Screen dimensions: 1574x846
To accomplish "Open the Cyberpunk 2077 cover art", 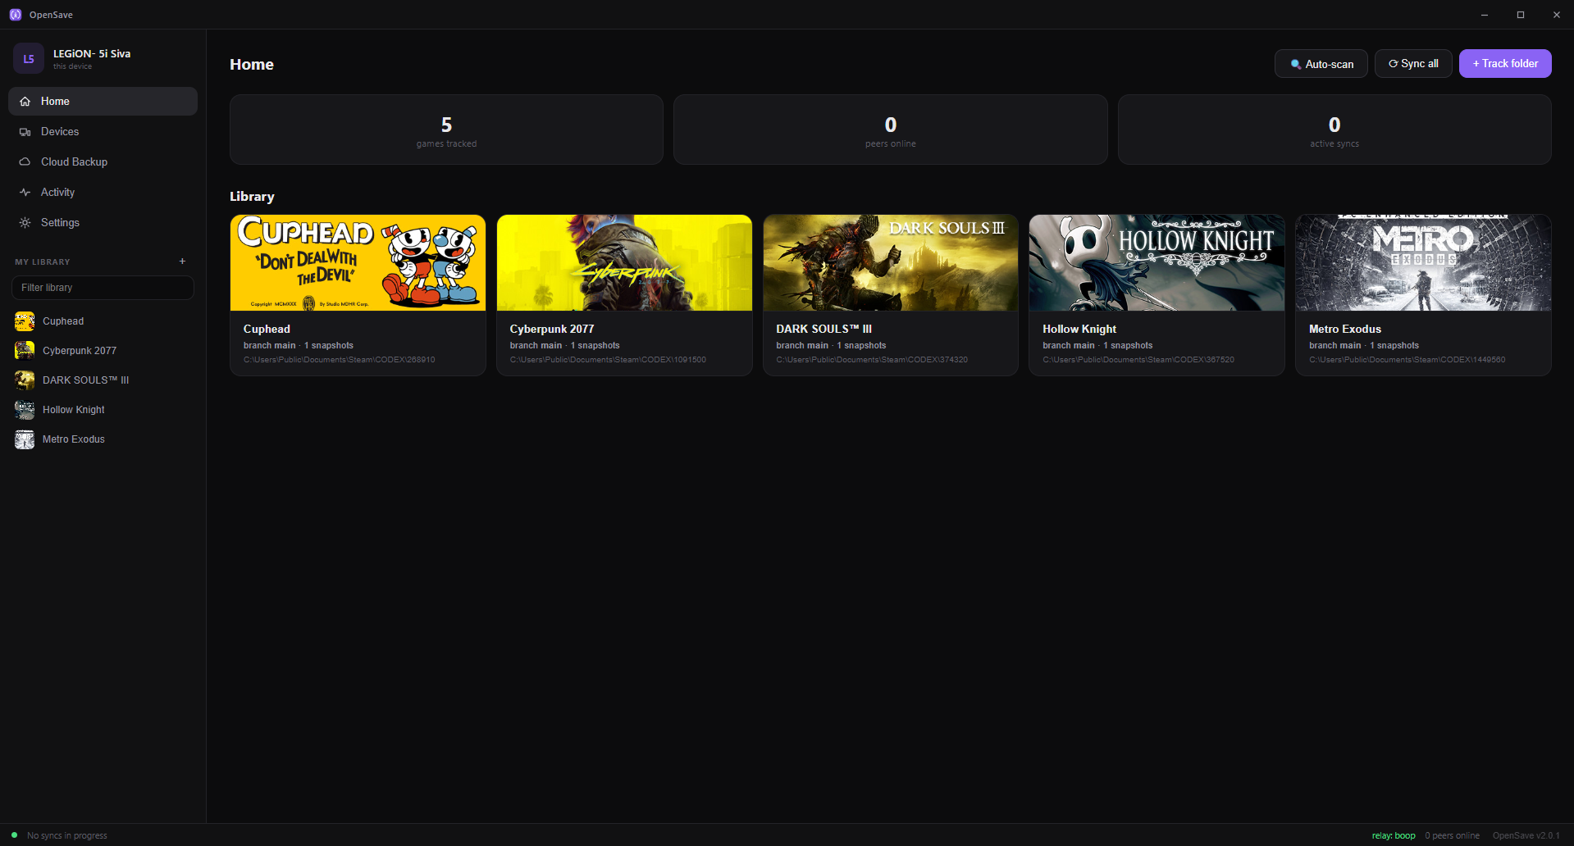I will pos(624,262).
